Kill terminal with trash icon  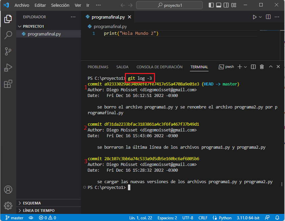pyautogui.click(x=262, y=67)
